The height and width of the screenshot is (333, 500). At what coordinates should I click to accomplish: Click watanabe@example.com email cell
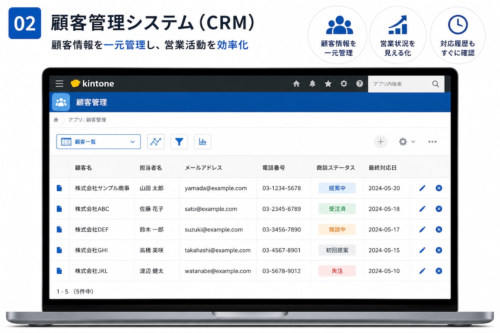[x=218, y=271]
